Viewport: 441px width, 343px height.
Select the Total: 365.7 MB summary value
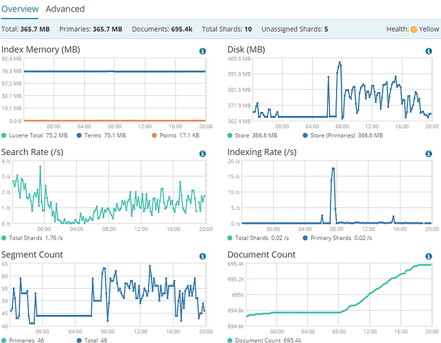[x=25, y=29]
